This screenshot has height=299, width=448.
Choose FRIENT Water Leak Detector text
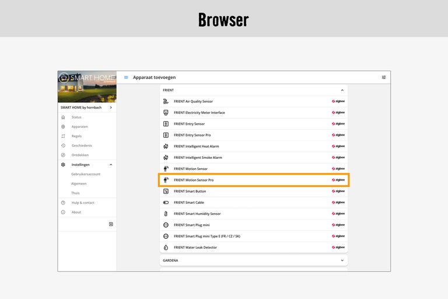[x=195, y=248]
